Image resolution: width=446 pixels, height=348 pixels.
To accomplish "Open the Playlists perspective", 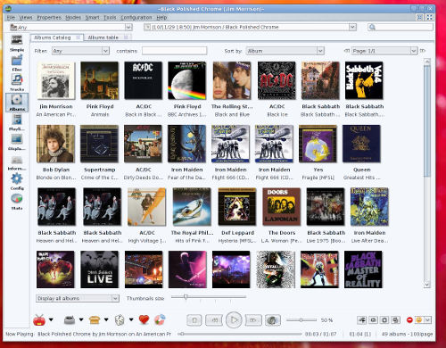I will click(x=17, y=122).
